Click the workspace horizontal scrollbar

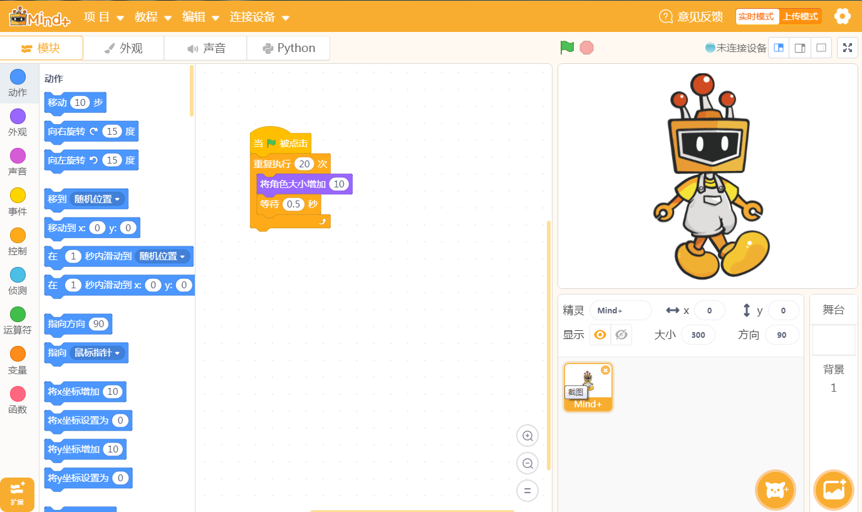[412, 510]
